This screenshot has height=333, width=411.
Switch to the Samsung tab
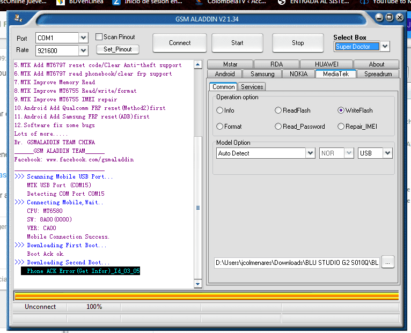tap(262, 74)
